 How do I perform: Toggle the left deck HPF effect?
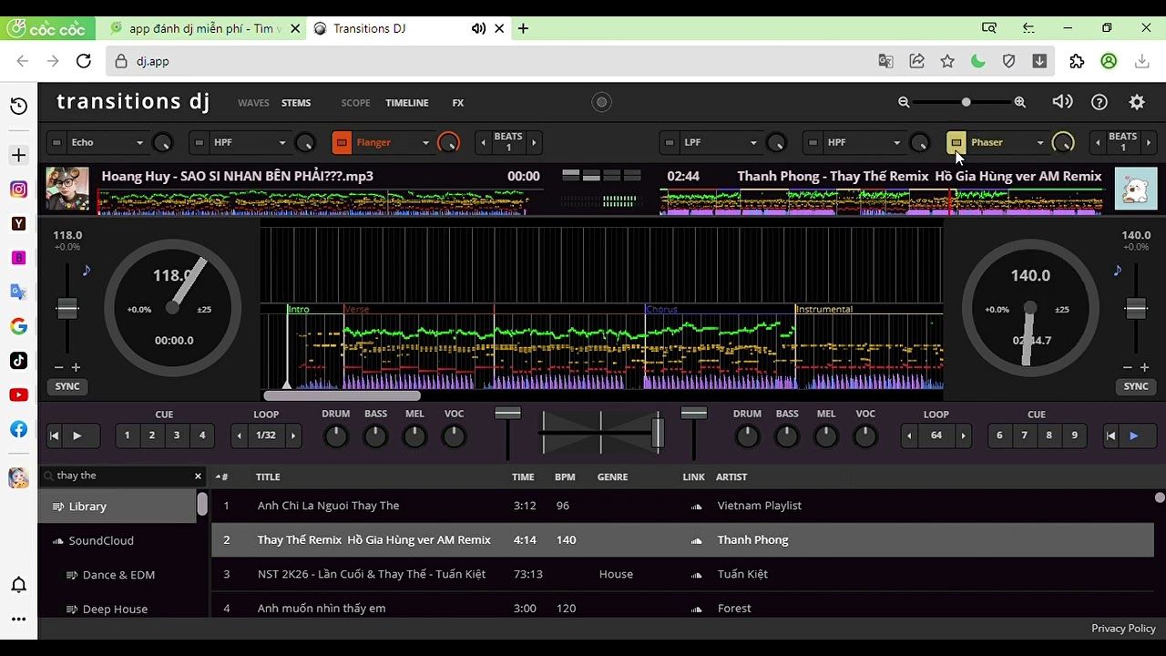(x=199, y=142)
